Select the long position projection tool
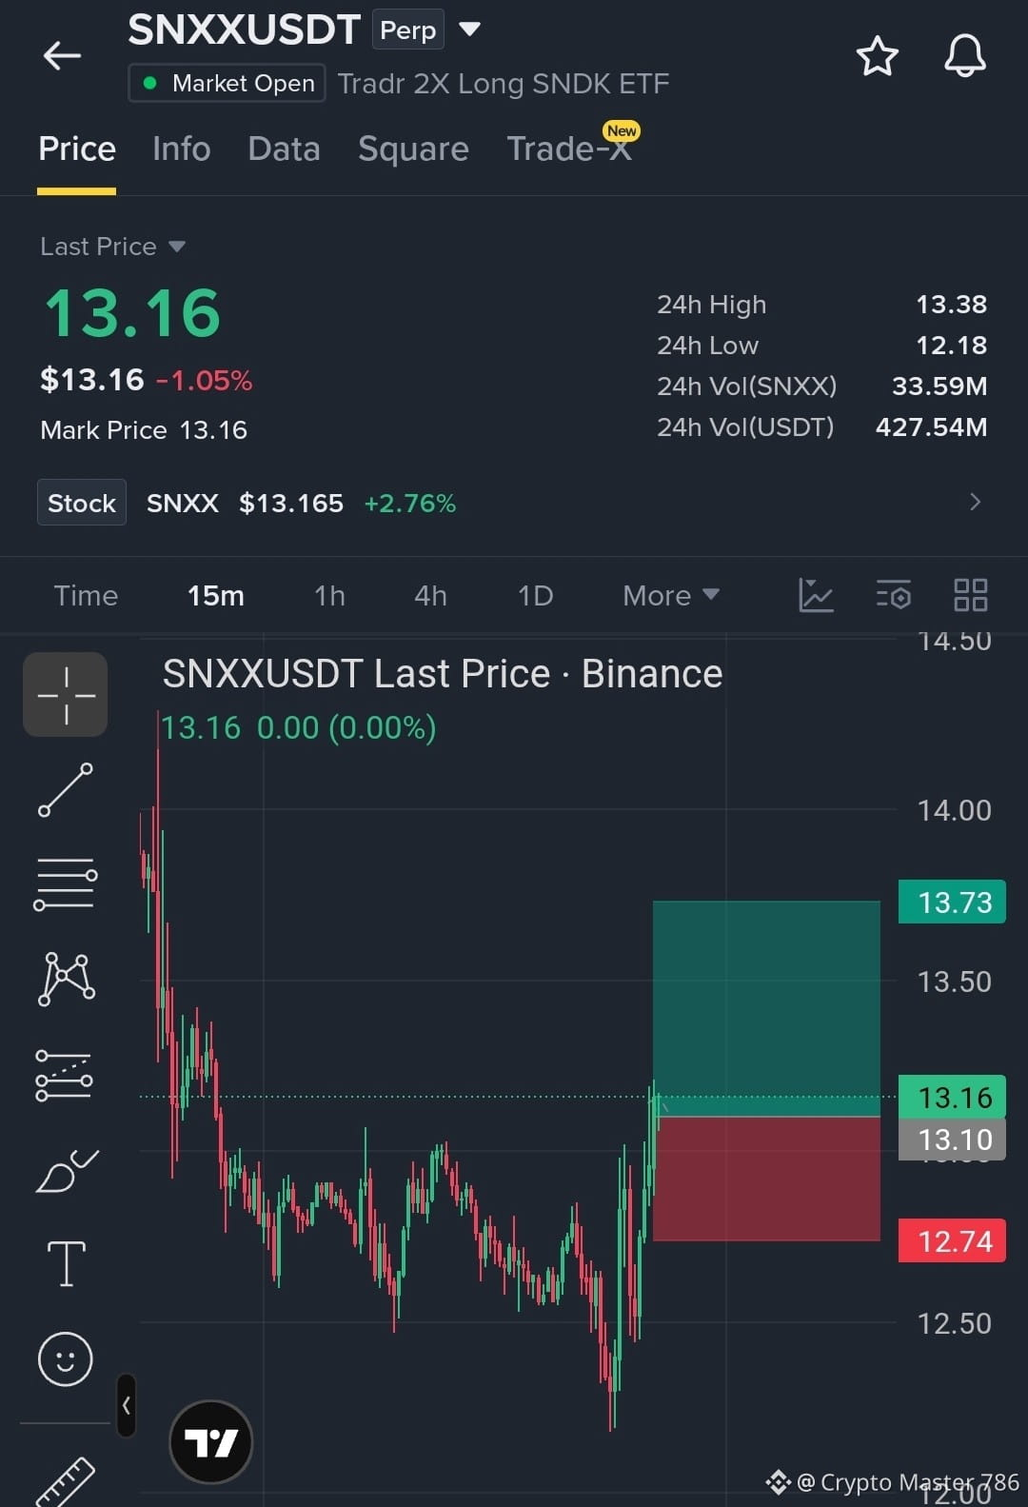 point(64,1076)
